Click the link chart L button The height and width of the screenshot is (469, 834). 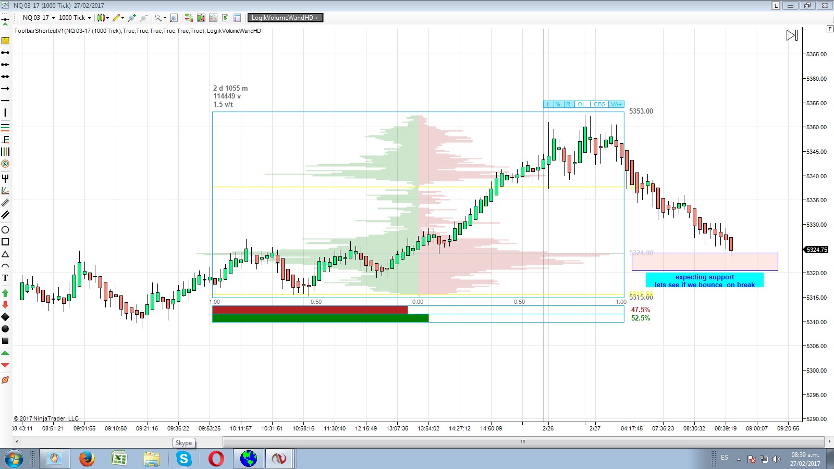tap(776, 6)
